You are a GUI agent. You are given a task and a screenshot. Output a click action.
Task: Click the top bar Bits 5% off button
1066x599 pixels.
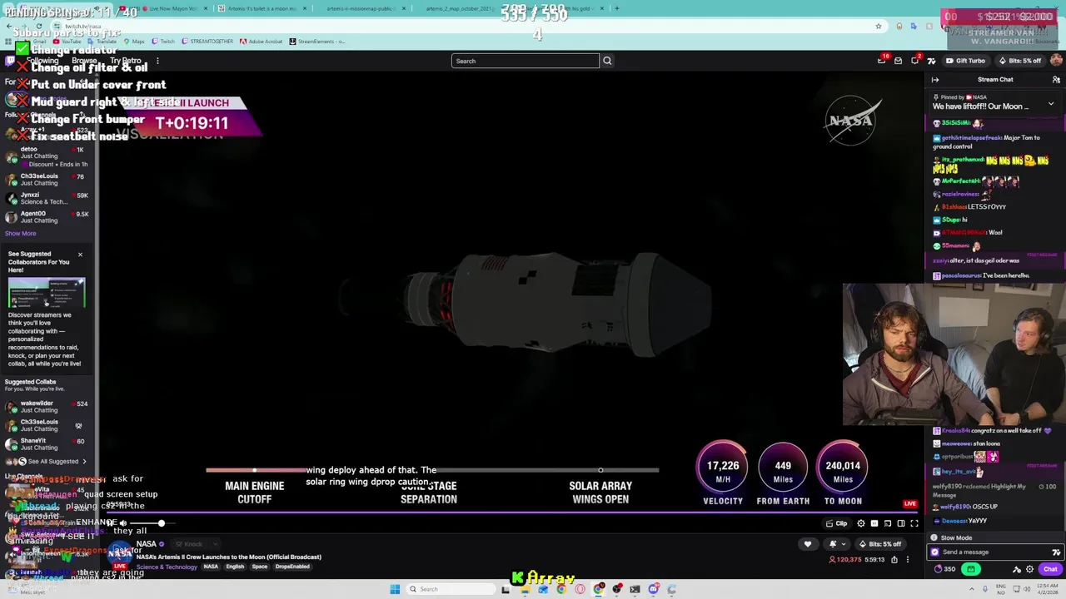[x=1019, y=61]
